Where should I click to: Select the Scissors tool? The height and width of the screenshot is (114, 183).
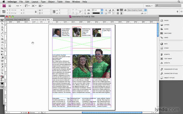click(x=2, y=52)
